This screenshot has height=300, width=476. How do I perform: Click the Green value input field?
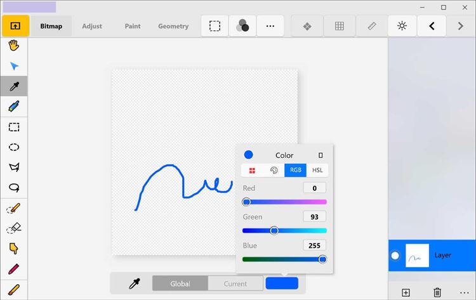315,216
